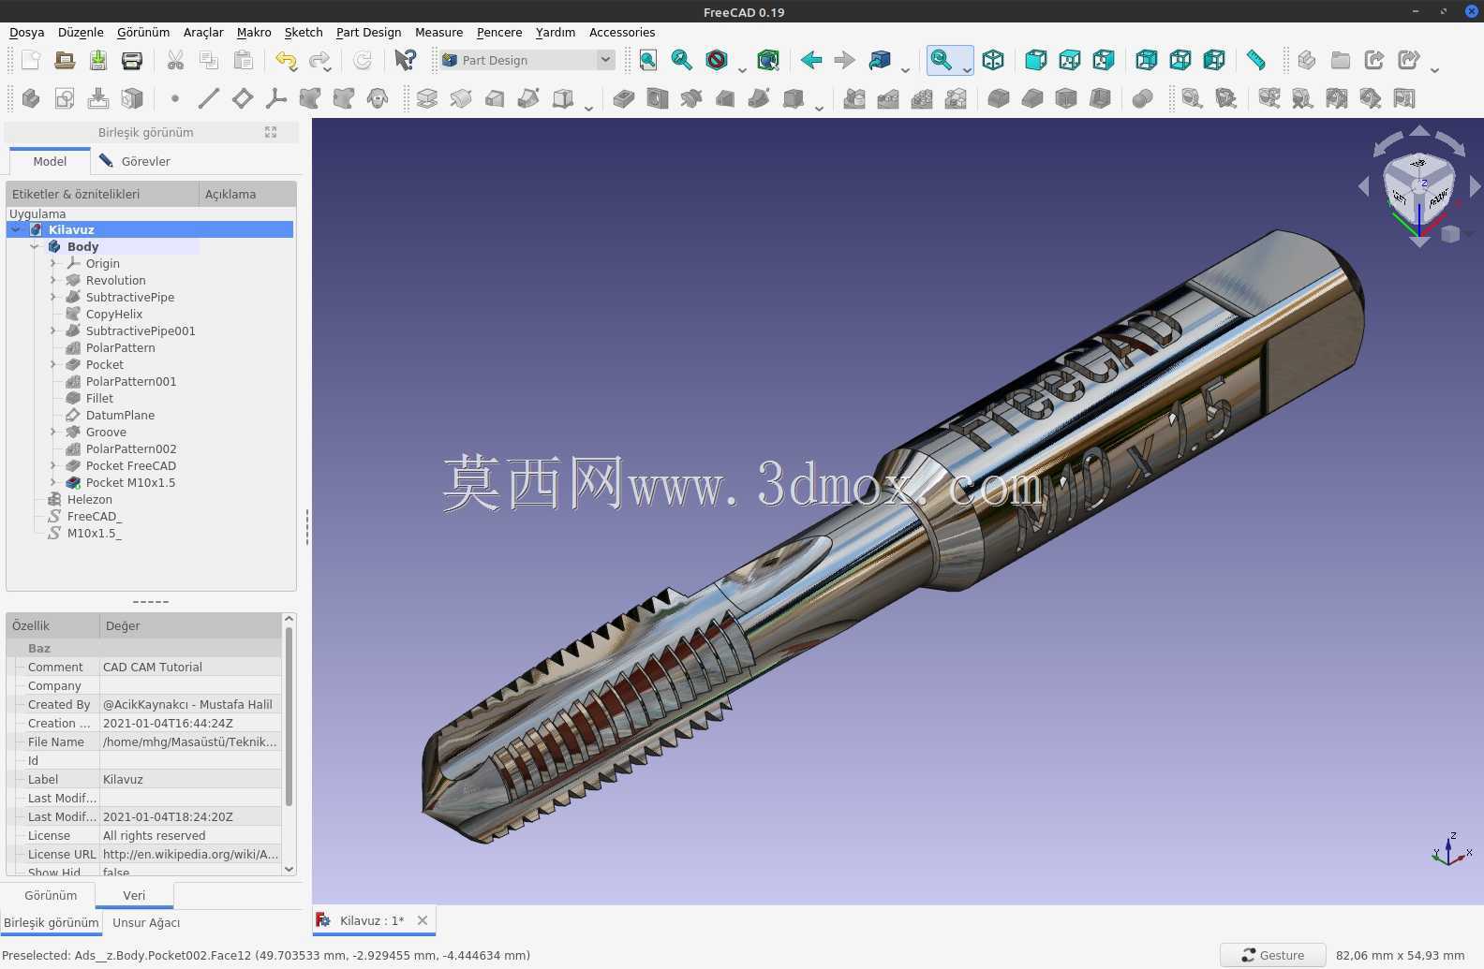
Task: Expand the Revolution tree node
Action: click(x=53, y=280)
